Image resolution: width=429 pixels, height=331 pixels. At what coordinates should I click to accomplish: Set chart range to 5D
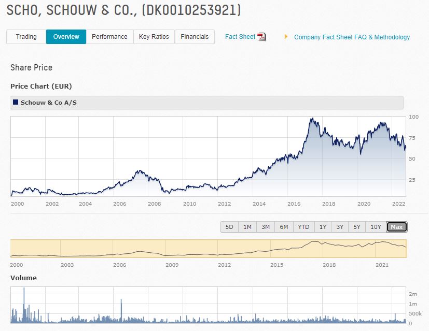click(x=229, y=227)
